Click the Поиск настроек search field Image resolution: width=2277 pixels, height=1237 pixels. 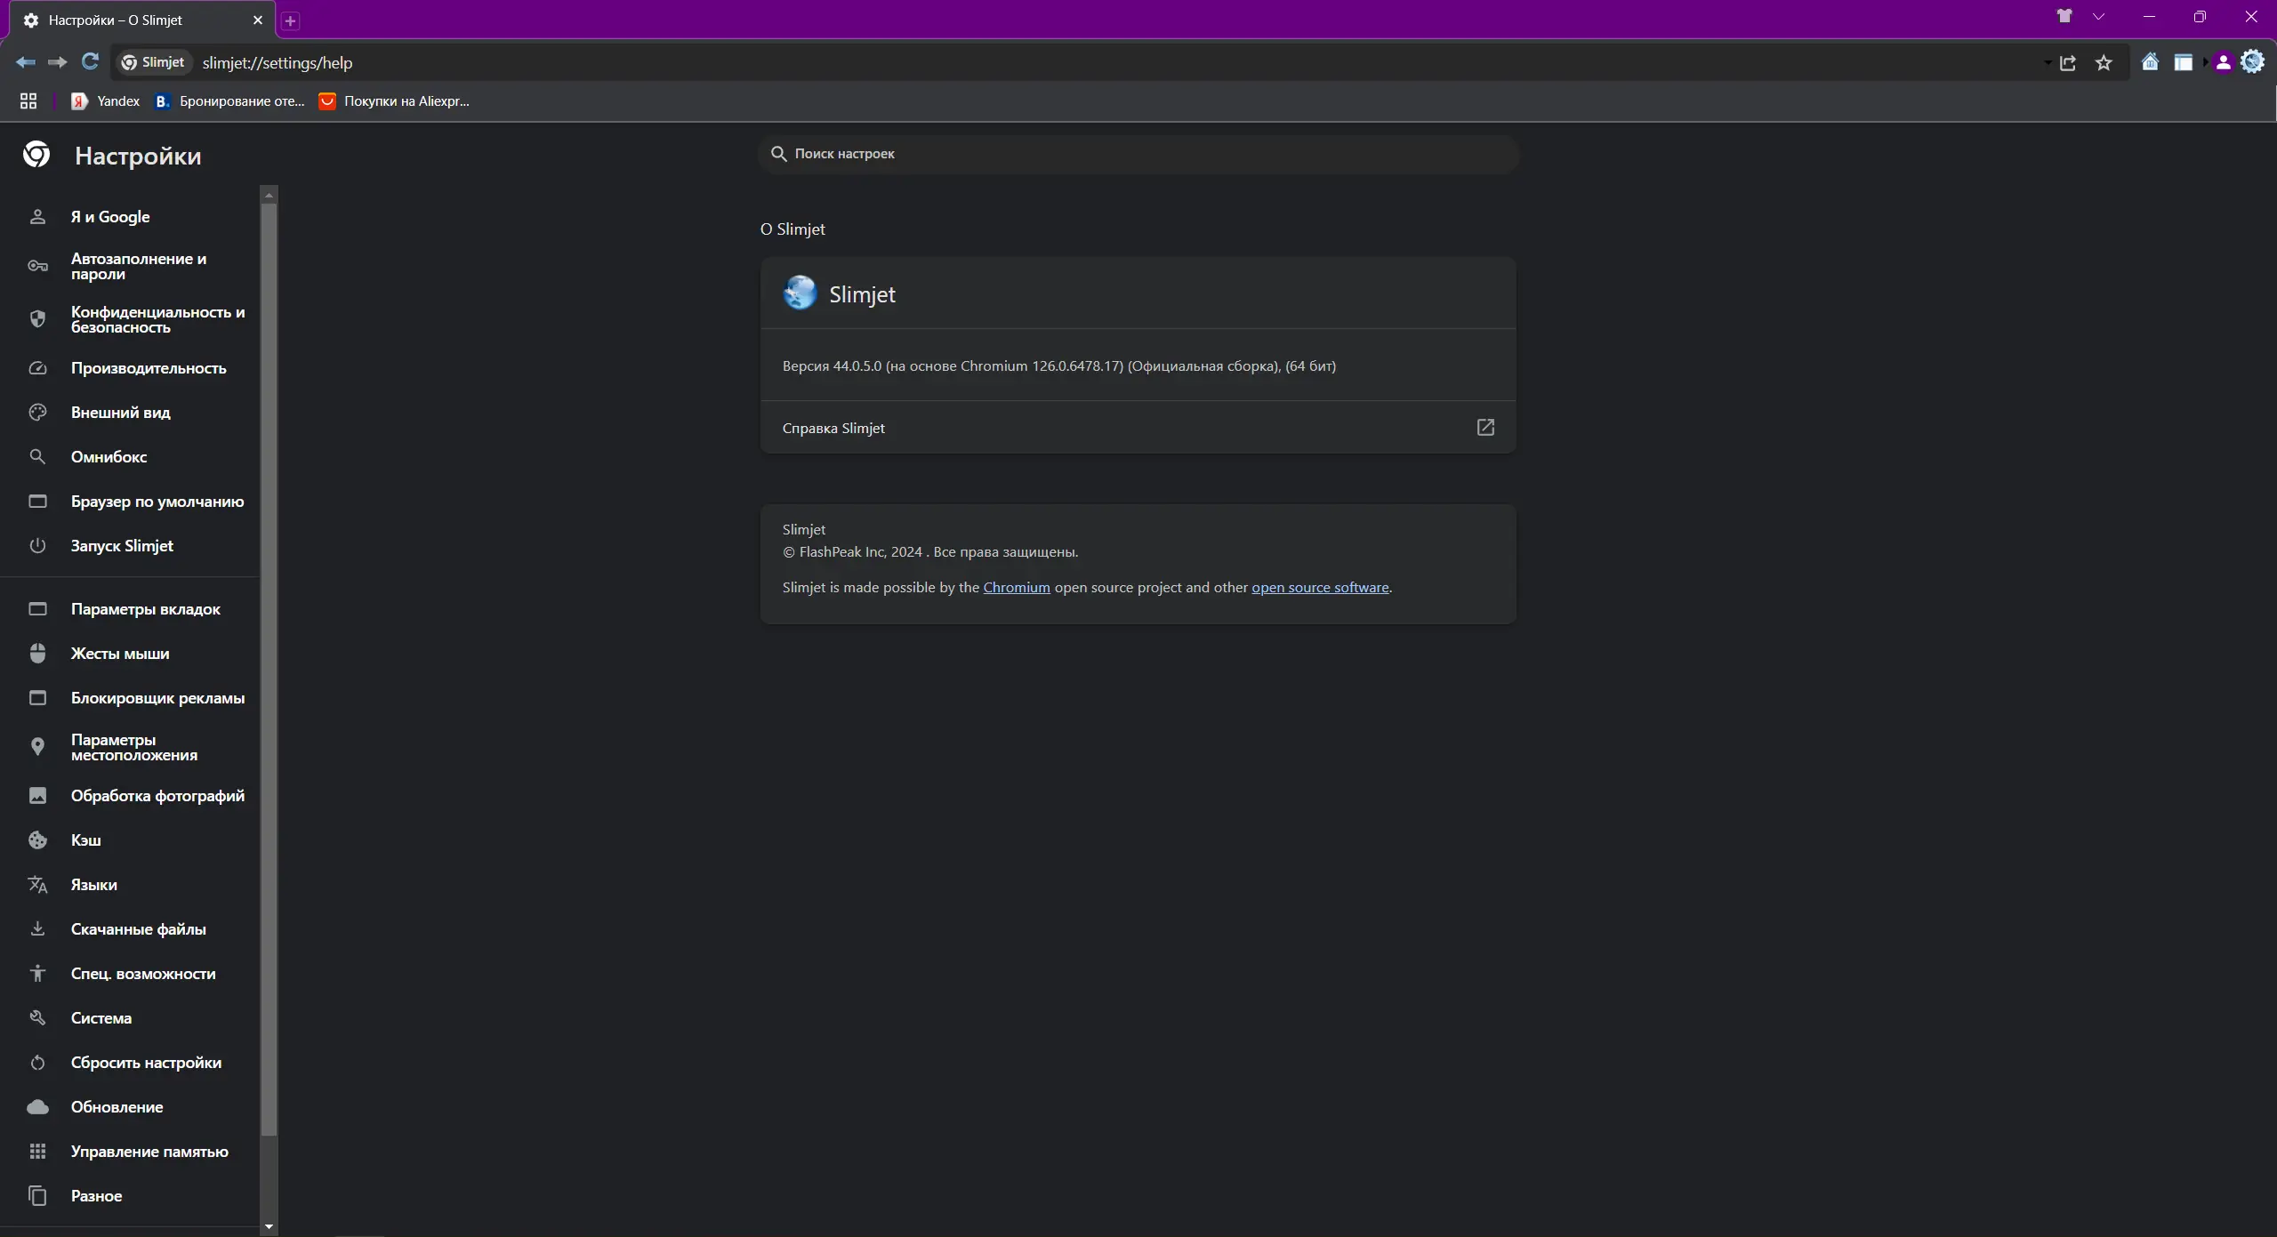click(1137, 154)
